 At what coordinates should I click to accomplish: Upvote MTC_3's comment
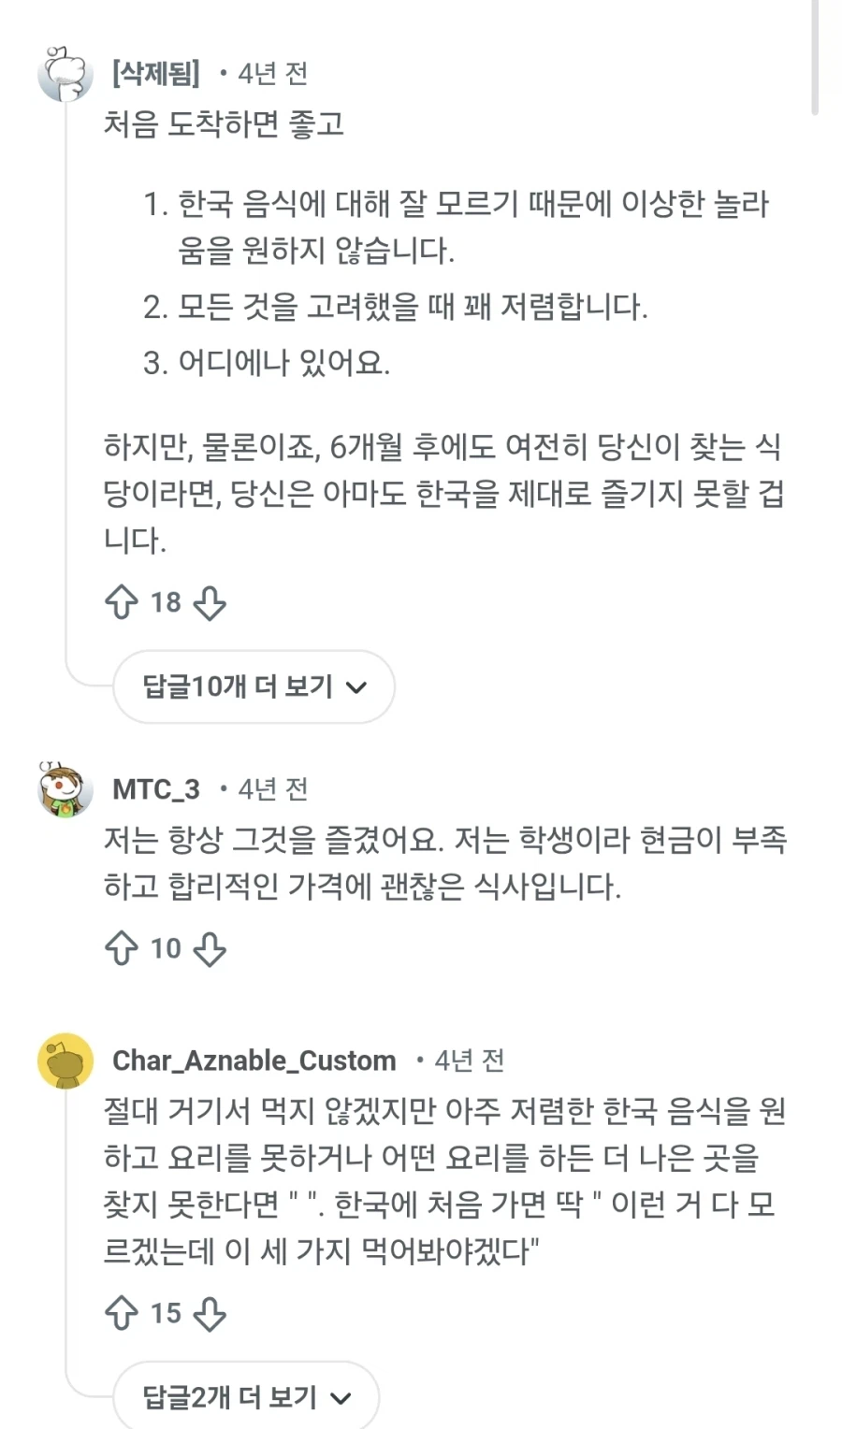[x=120, y=947]
